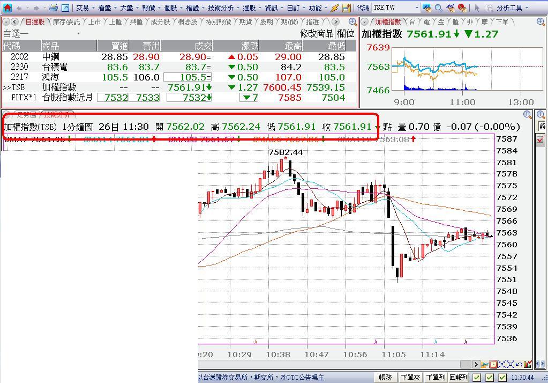548x383 pixels.
Task: Select the 2330 台積電 row
Action: point(178,67)
